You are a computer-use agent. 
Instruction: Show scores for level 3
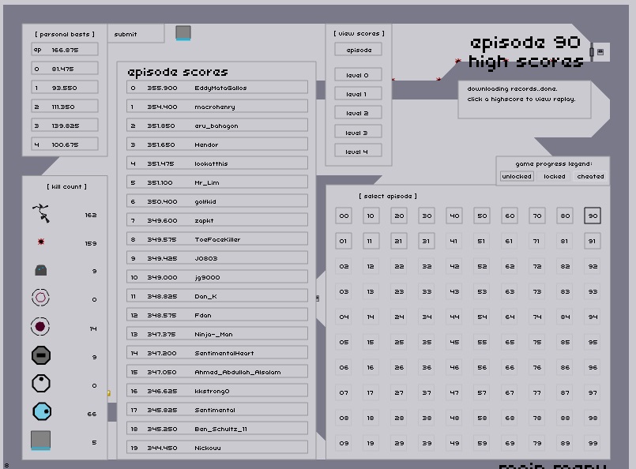click(358, 133)
